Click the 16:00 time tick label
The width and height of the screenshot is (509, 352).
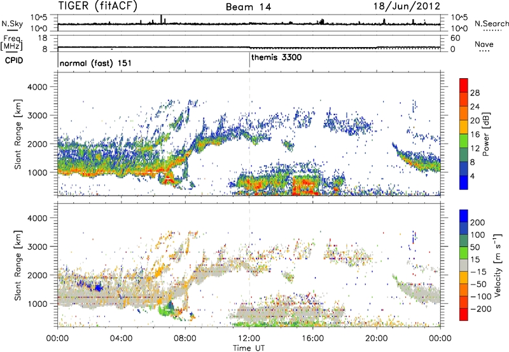(312, 339)
